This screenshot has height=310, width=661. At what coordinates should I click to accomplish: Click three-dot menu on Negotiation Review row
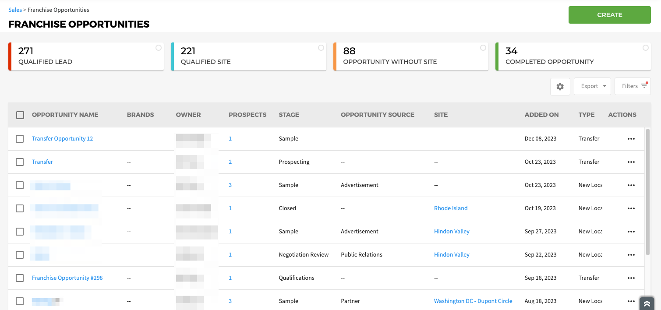pos(631,255)
